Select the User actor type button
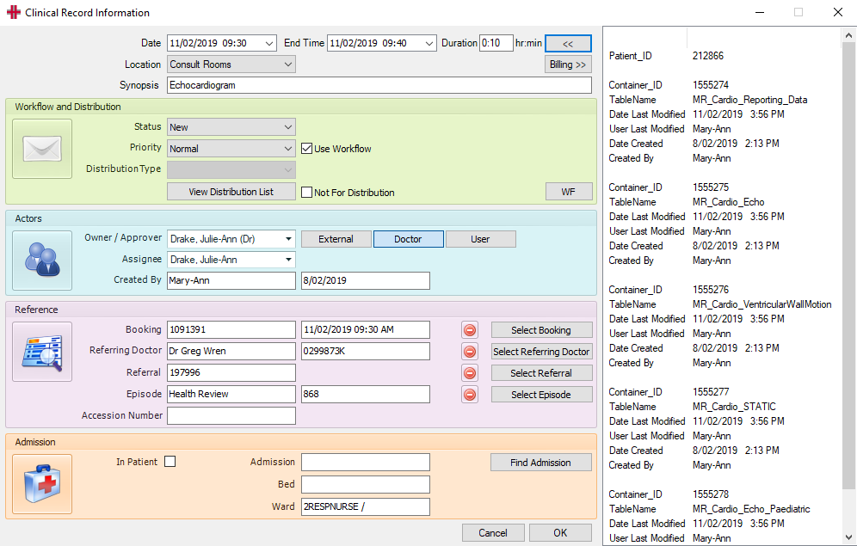 (x=480, y=239)
